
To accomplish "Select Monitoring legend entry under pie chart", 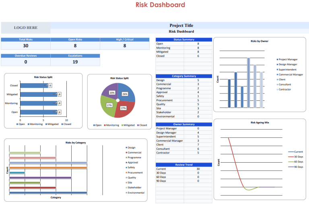I will point(111,125).
